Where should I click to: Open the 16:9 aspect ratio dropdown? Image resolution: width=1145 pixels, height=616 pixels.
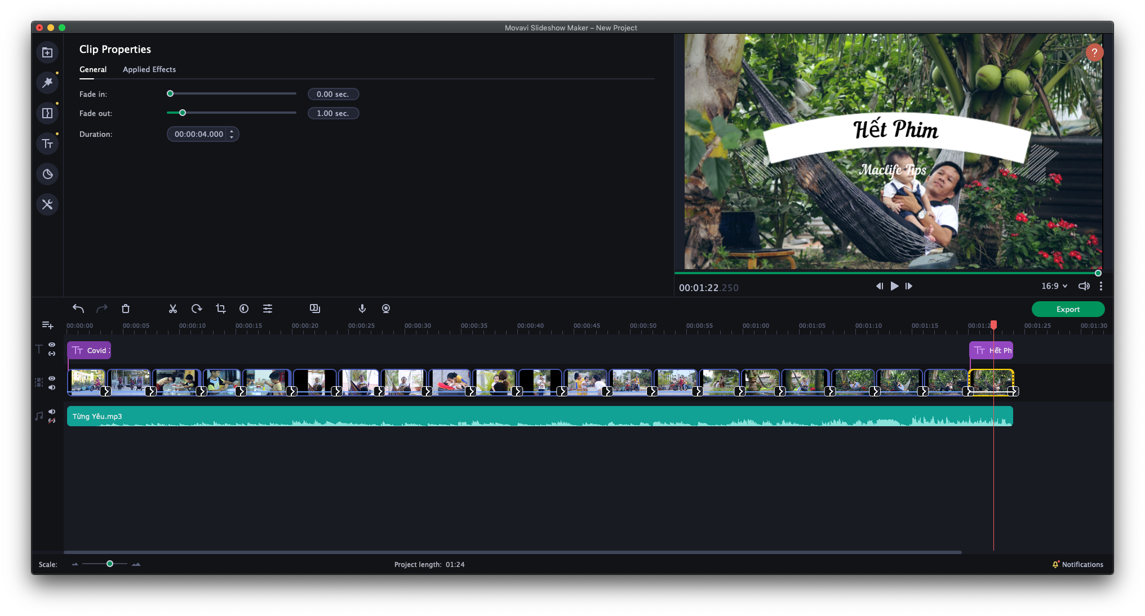tap(1053, 286)
